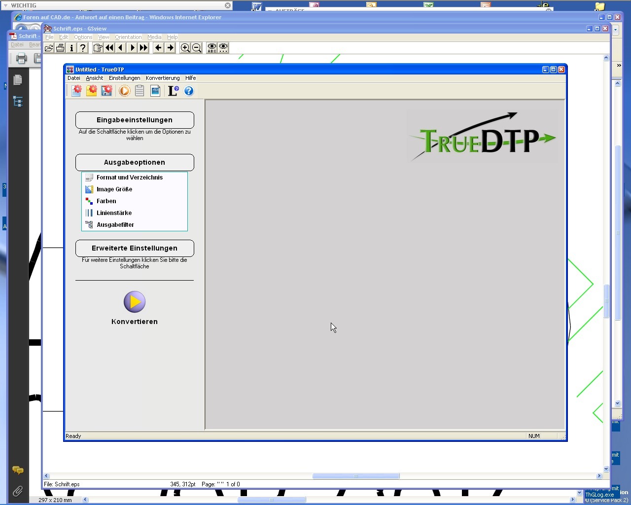
Task: Click the eye ABC find text icon in GSview
Action: [x=211, y=48]
